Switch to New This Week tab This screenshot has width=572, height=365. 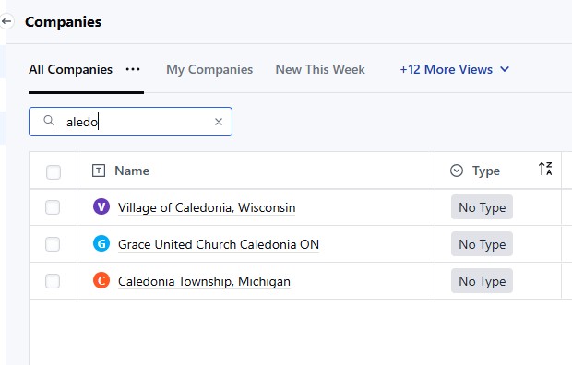tap(320, 69)
